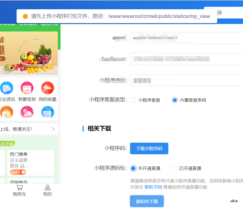Click the orange coupon tag icon
Screen dimensions: 243x210
[x=7, y=112]
